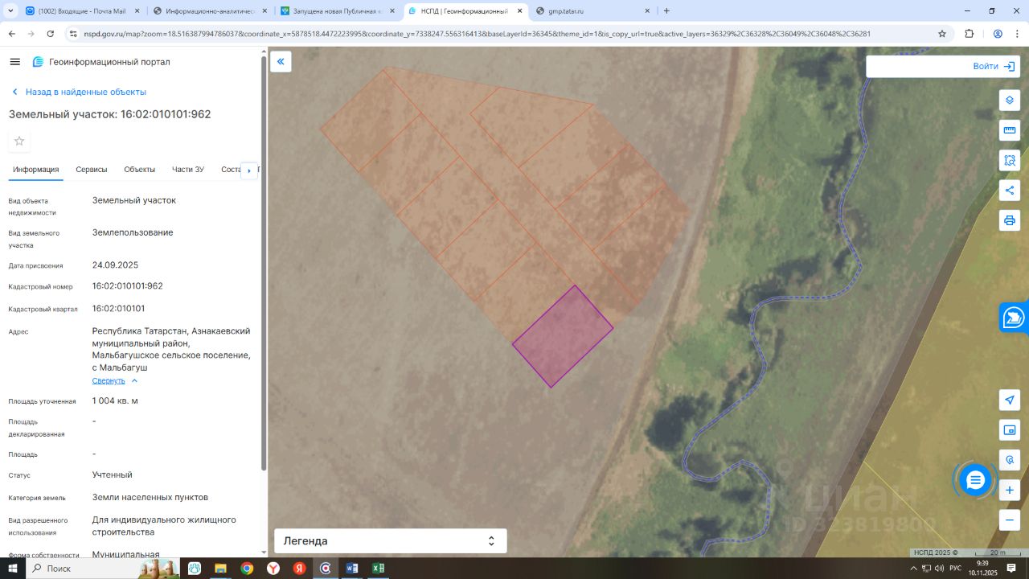Activate the area search selection tool
Viewport: 1029px width, 579px height.
click(1010, 160)
